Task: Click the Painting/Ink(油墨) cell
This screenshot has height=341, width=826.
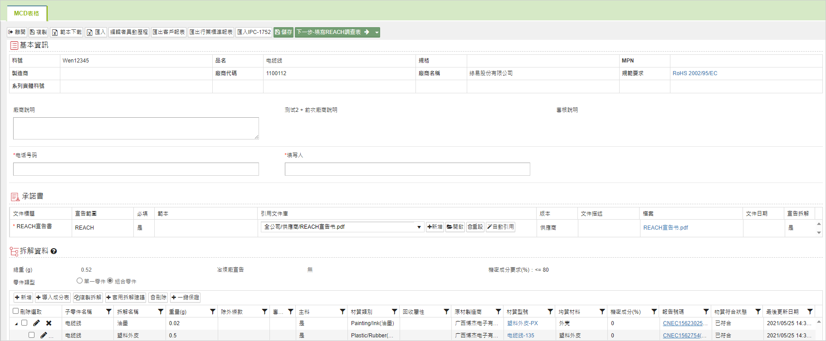Action: coord(372,323)
